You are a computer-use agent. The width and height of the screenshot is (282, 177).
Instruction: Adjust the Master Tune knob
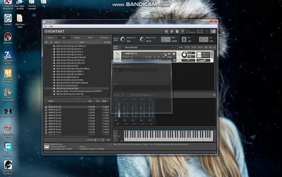coord(142,39)
